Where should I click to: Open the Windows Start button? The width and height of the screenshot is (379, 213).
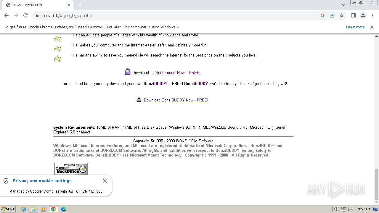tap(8, 209)
